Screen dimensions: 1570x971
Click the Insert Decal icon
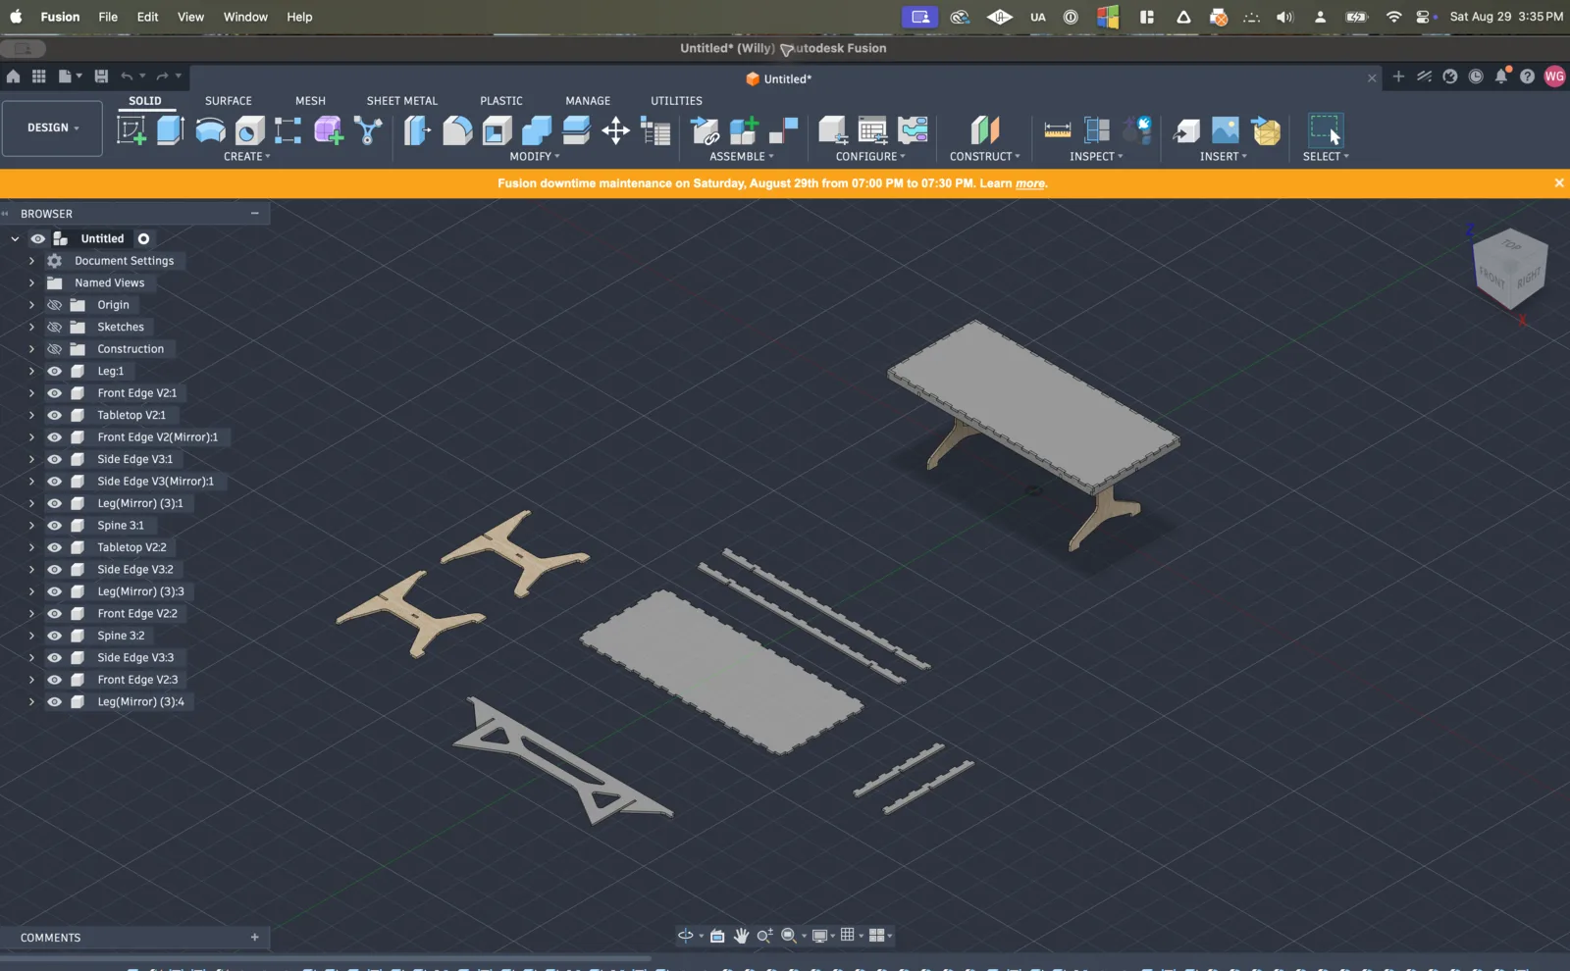click(x=1226, y=130)
